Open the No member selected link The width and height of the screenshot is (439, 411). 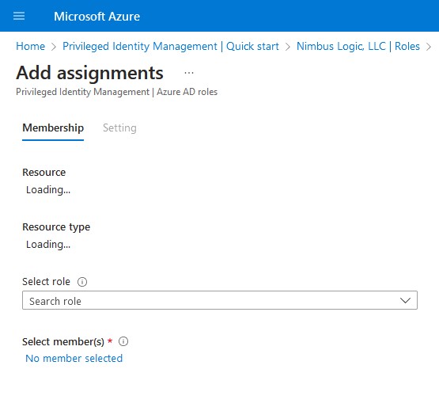click(x=74, y=358)
